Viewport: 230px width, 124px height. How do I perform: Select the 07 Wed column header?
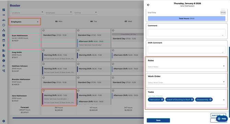coord(128,21)
